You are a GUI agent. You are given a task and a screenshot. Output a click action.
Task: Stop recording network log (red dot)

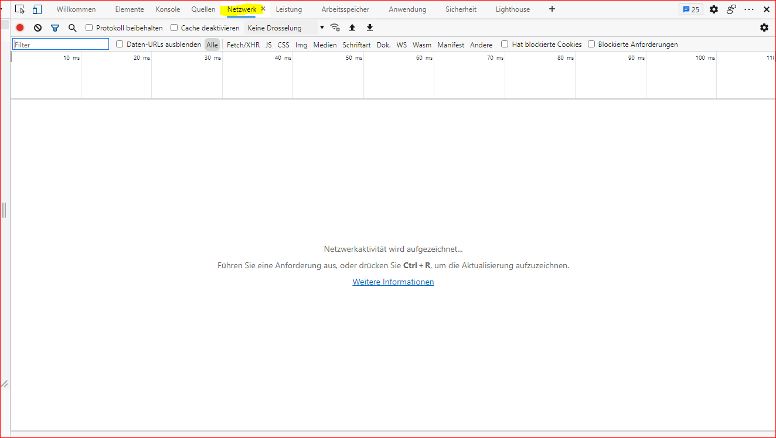20,28
